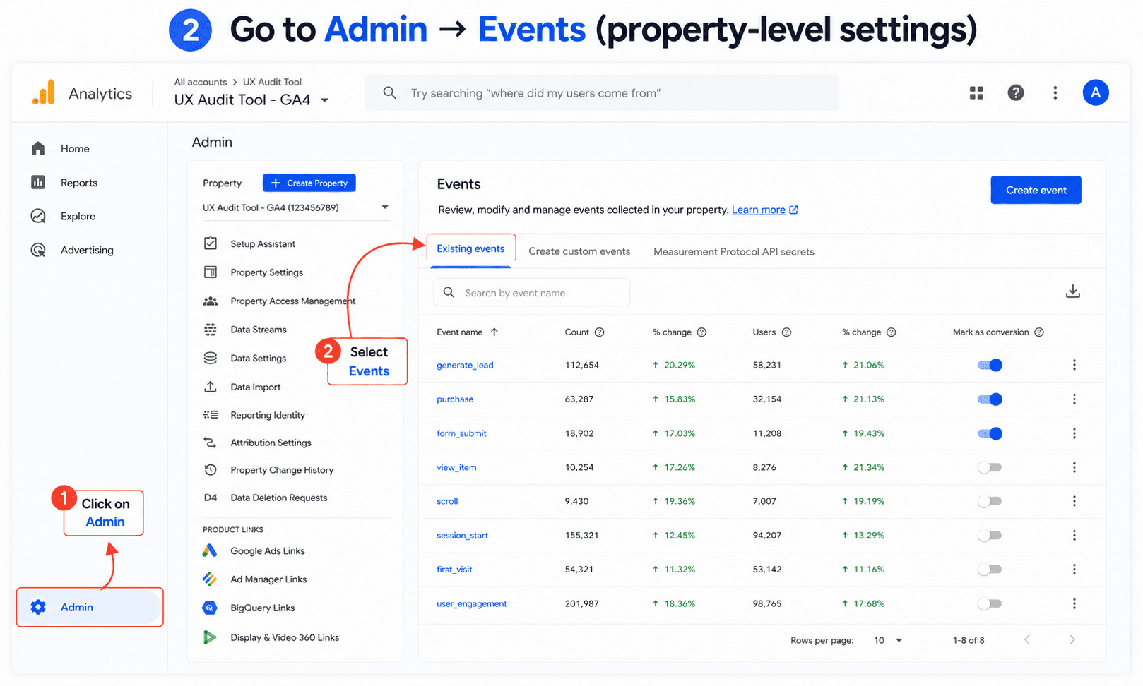Click the top Analytics search bar
The image size is (1143, 686).
coord(602,92)
